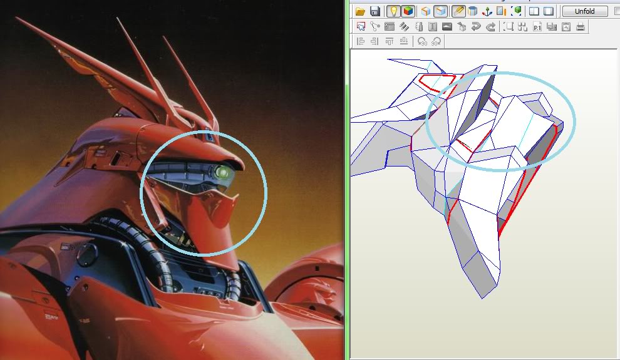Click the redo curved arrow

490,26
